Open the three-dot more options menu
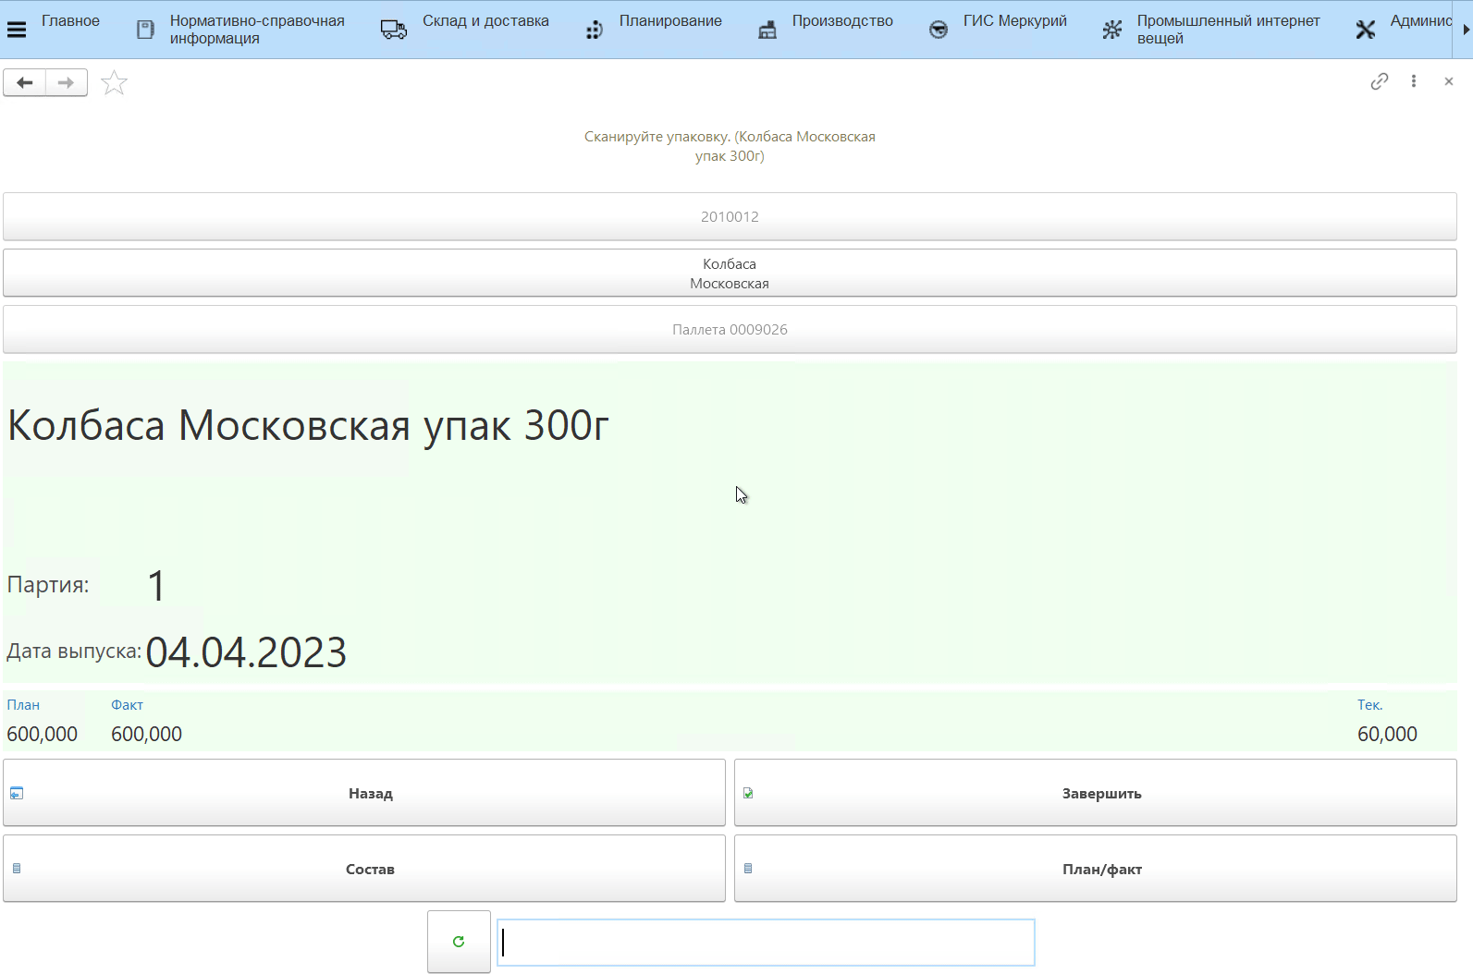1473x974 pixels. [x=1413, y=81]
